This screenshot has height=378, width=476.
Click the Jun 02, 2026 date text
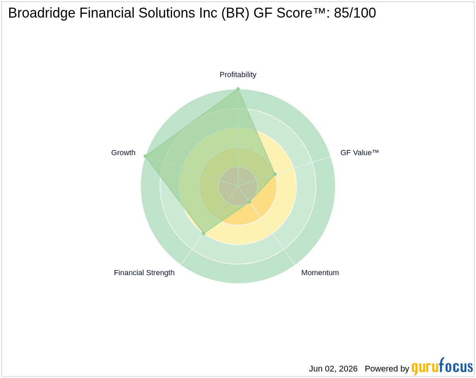333,369
